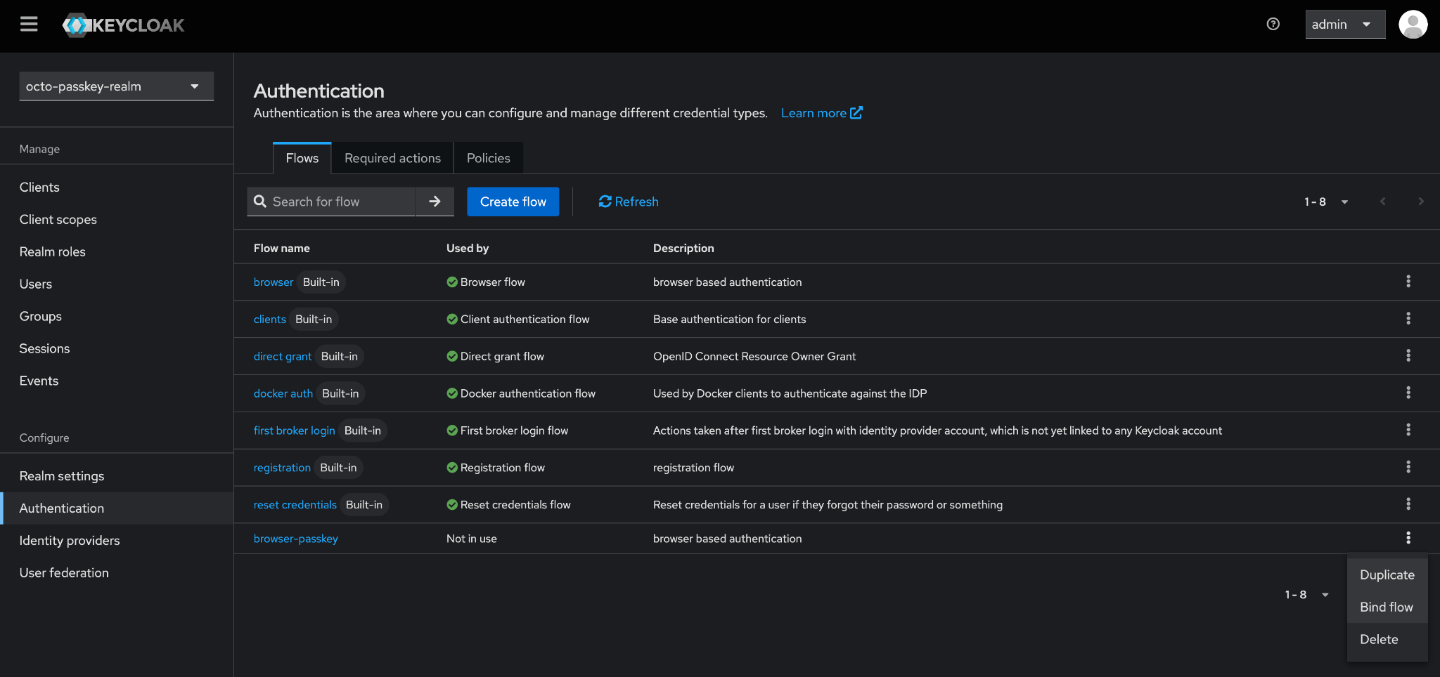Switch to the Policies tab
The image size is (1440, 677).
pos(488,159)
